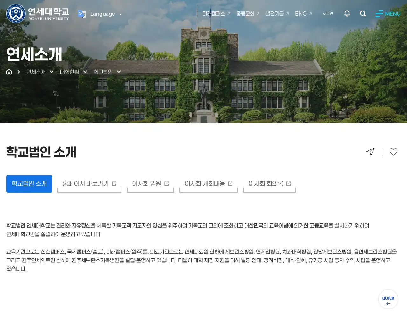Click the 연세소개 banner title
The image size is (407, 326).
(x=34, y=54)
